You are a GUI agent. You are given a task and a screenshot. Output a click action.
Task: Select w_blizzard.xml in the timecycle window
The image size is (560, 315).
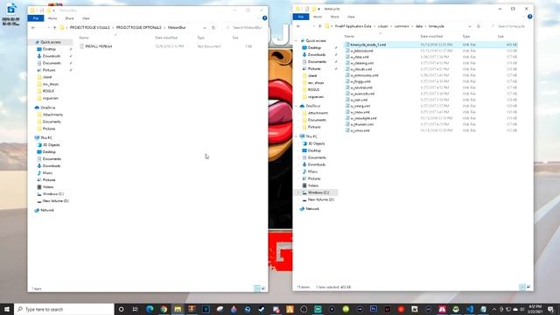tap(362, 51)
